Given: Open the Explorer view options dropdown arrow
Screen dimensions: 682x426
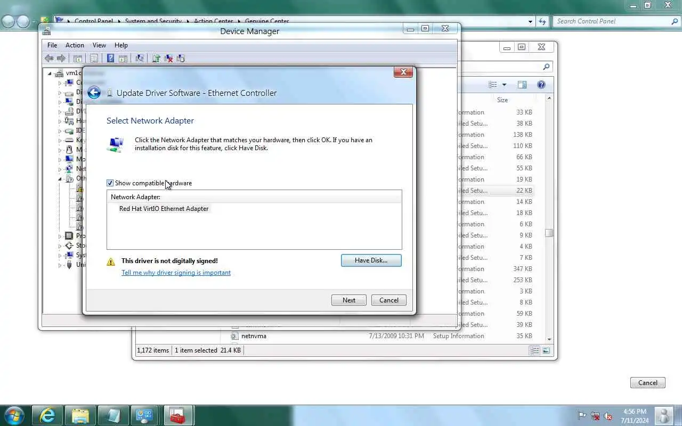Looking at the screenshot, I should point(504,85).
